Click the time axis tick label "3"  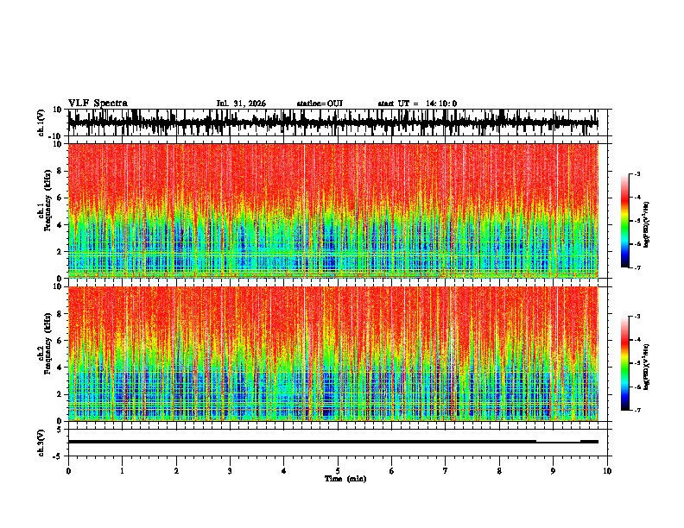coord(230,471)
